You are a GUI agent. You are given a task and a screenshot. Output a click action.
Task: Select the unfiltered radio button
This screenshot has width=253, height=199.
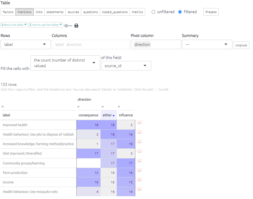click(x=153, y=12)
